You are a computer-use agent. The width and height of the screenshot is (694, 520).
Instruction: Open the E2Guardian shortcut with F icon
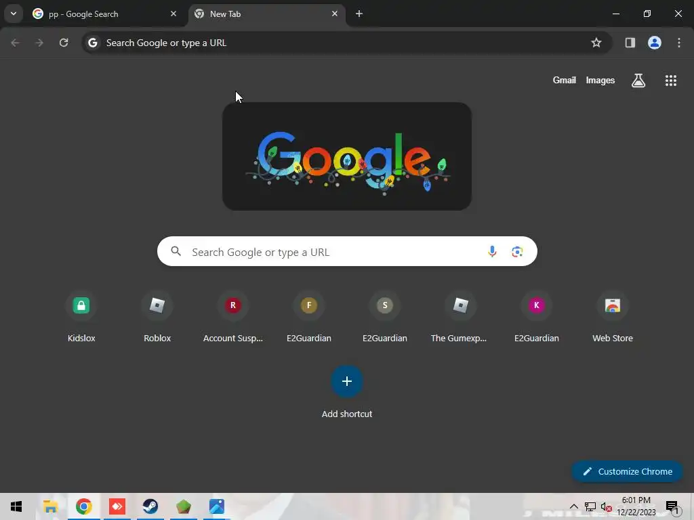[309, 317]
